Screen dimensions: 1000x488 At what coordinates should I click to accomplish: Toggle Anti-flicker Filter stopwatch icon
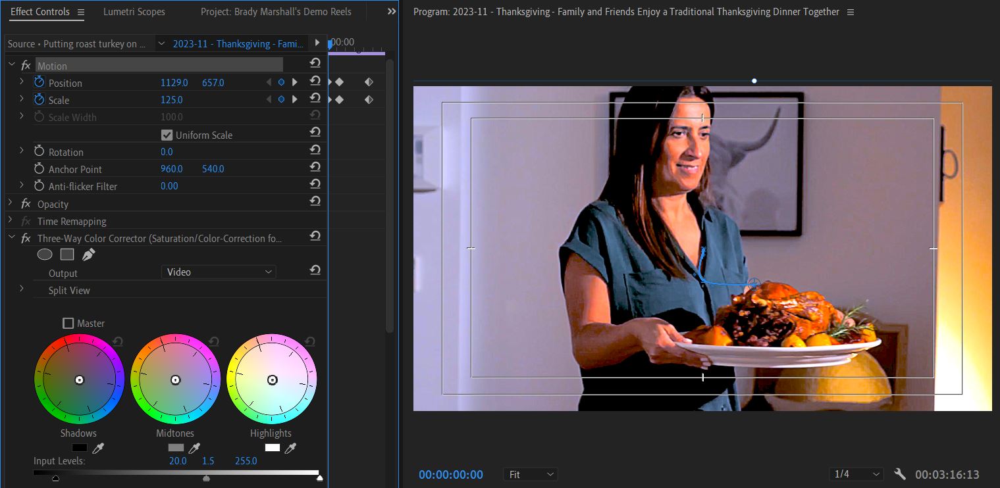(39, 185)
